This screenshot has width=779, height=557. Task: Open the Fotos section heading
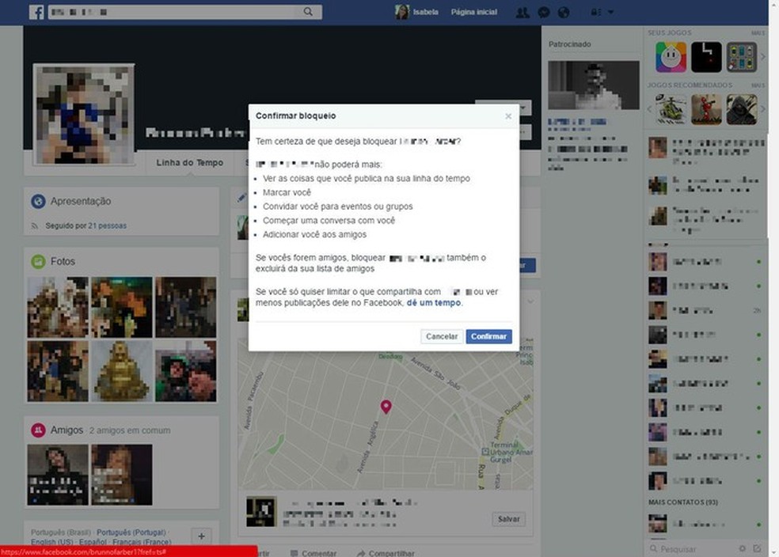(63, 261)
